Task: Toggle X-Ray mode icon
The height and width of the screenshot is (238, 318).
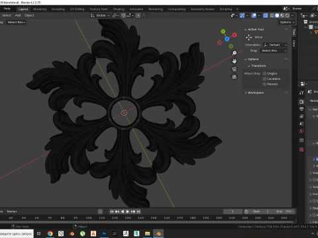Action: tap(266, 15)
